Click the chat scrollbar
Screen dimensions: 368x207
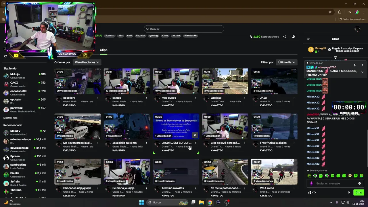click(367, 148)
